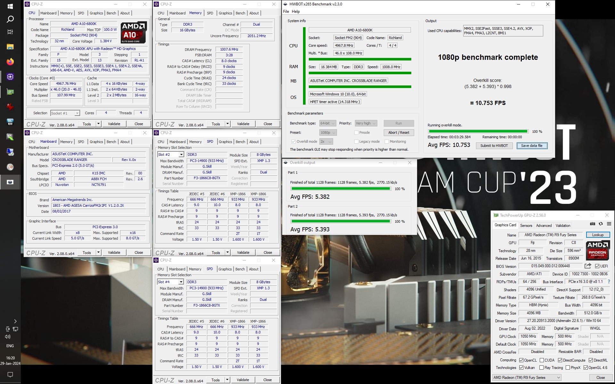This screenshot has width=615, height=384.
Task: Open the Preset 1080p dropdown
Action: pyautogui.click(x=328, y=132)
